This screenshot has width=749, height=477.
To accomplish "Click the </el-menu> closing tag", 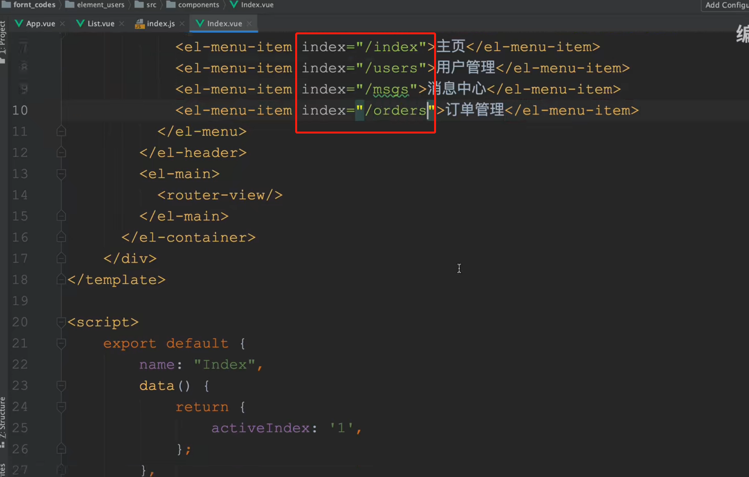I will pyautogui.click(x=202, y=132).
